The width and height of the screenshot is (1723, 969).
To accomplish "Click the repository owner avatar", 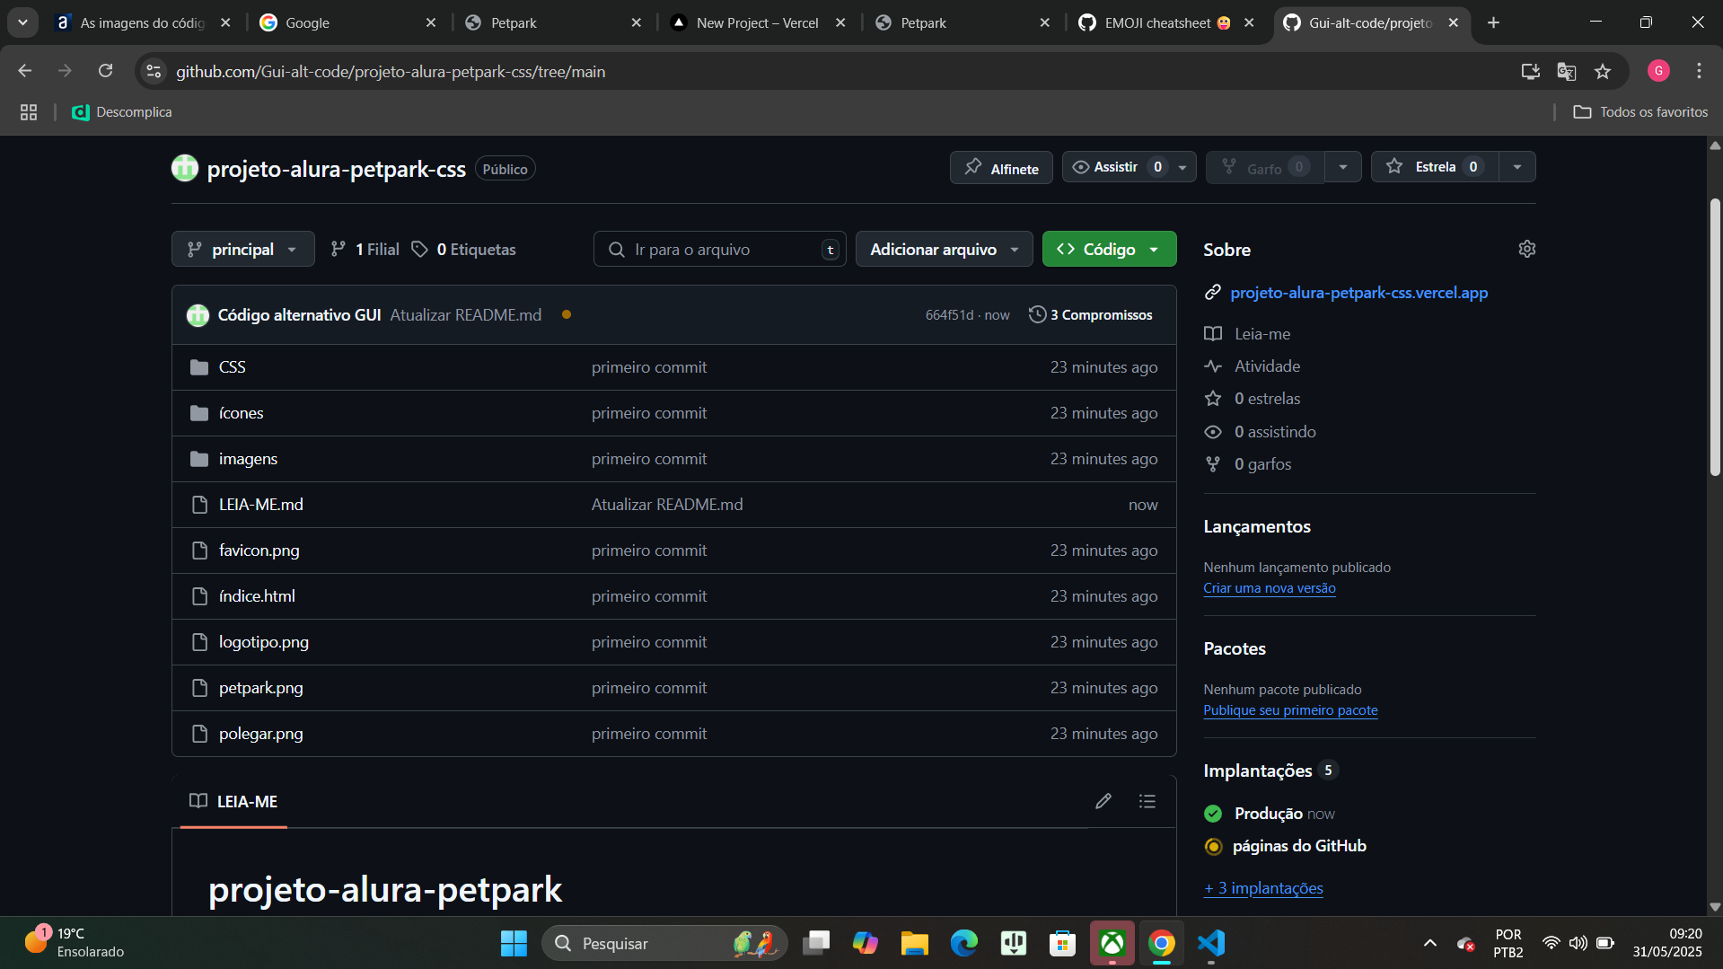I will pyautogui.click(x=185, y=168).
